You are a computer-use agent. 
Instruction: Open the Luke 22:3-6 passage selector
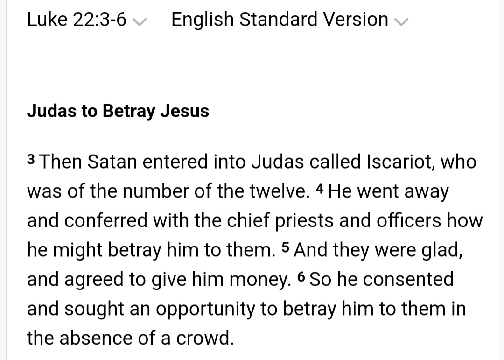86,20
